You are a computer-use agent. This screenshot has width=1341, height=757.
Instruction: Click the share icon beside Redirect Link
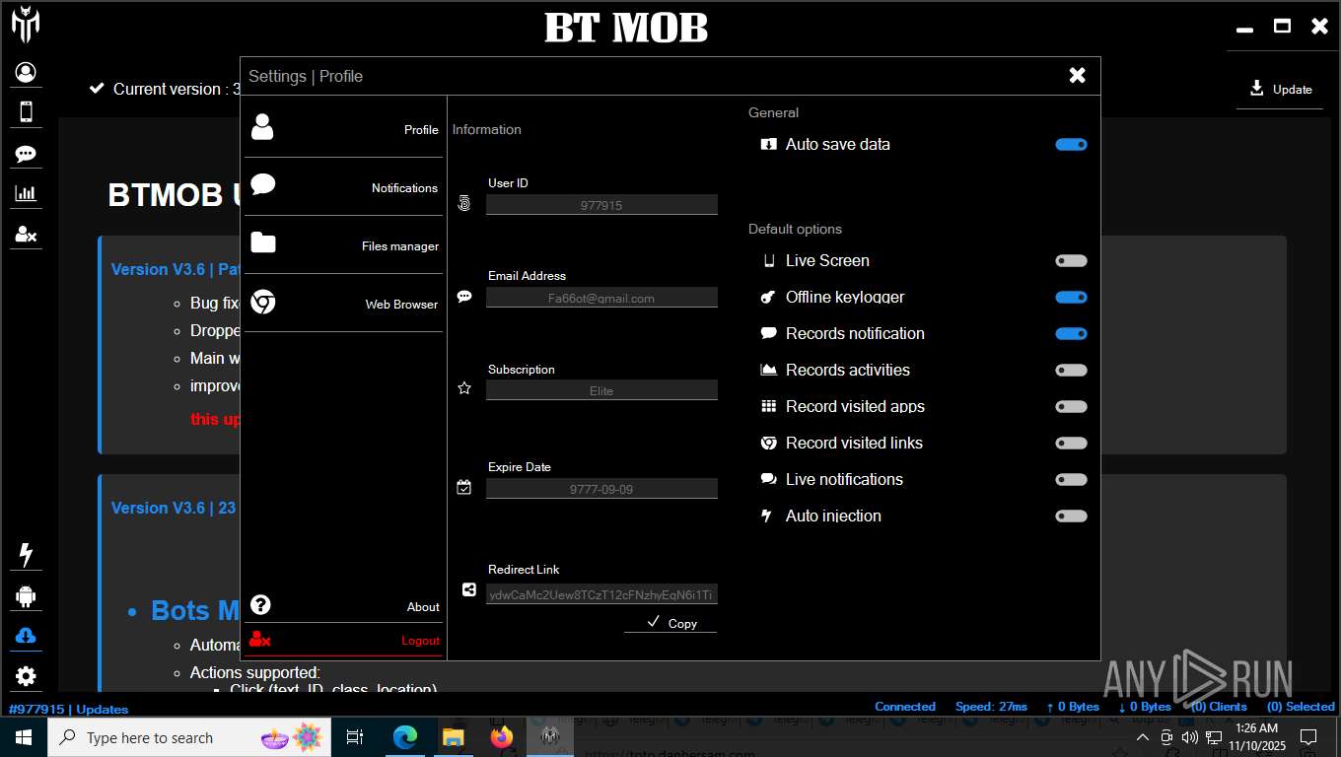[x=469, y=589]
